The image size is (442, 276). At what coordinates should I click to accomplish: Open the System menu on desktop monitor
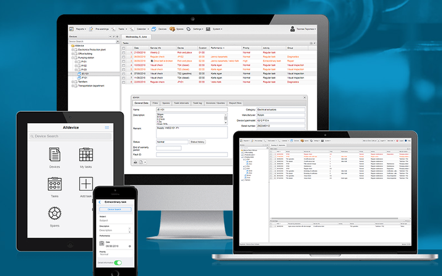pos(217,29)
